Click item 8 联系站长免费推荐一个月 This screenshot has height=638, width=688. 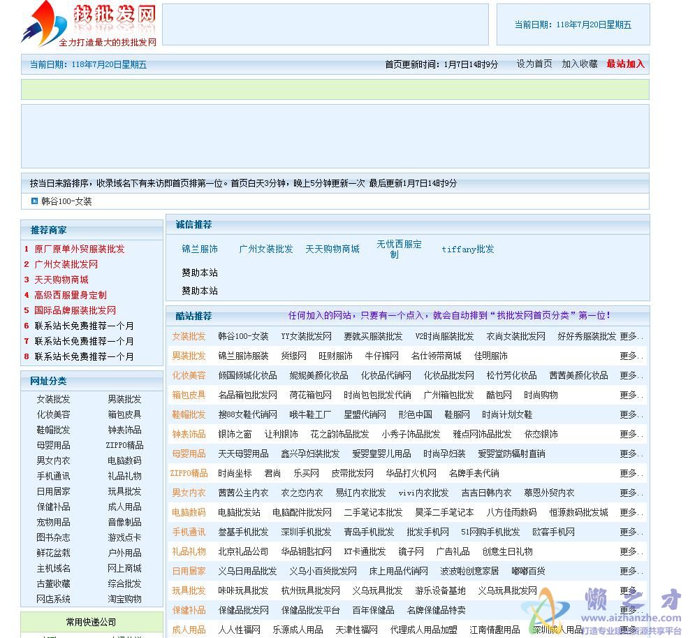click(x=84, y=356)
